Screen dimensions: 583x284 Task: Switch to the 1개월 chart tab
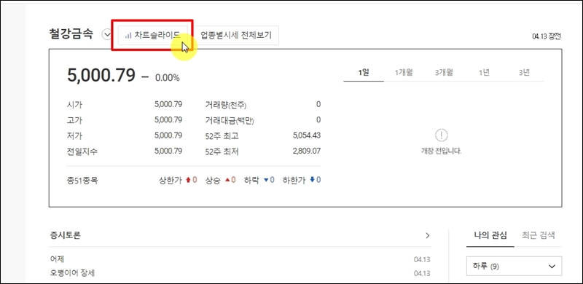coord(404,73)
